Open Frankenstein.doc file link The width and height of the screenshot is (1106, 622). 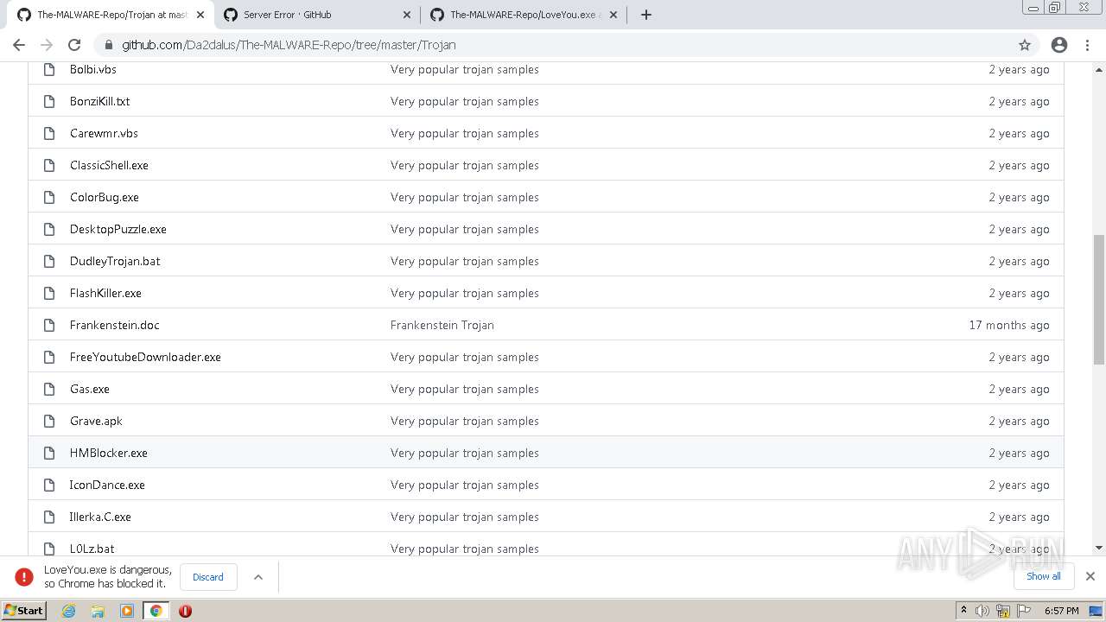pyautogui.click(x=115, y=325)
